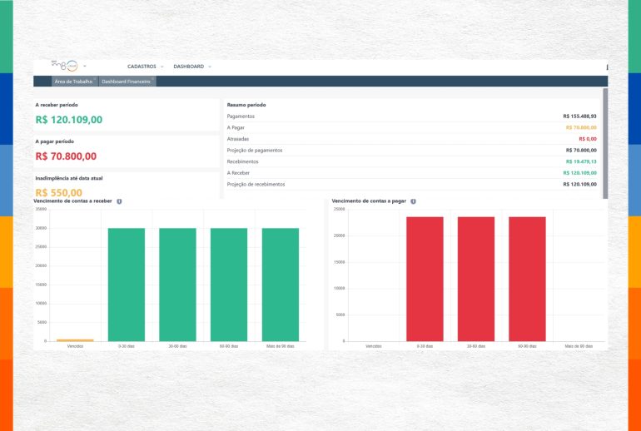The height and width of the screenshot is (431, 641).
Task: Click the green Mais de 90 dias bar
Action: point(281,283)
